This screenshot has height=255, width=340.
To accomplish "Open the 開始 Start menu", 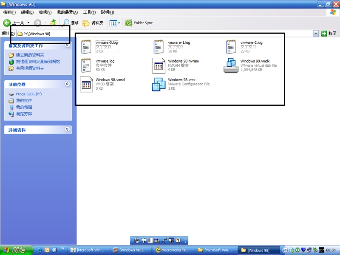I will pyautogui.click(x=16, y=250).
